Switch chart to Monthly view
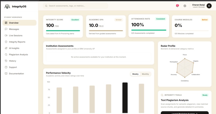The height and width of the screenshot is (114, 216). (145, 74)
